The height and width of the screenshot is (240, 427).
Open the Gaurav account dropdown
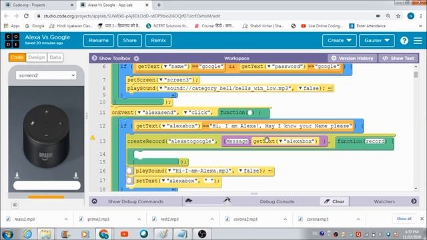tap(376, 41)
